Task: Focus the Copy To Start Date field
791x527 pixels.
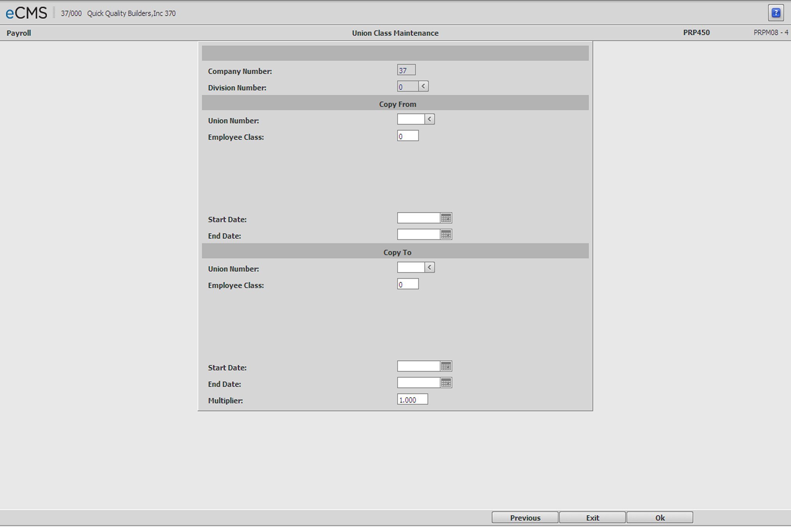Action: pos(418,366)
